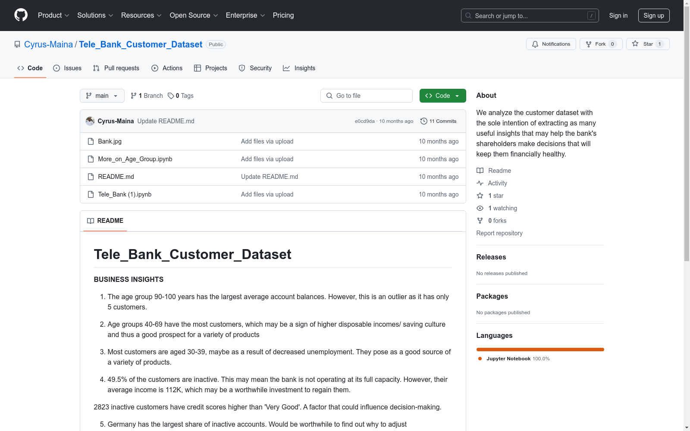
Task: Open the Tele_Bank_Customer_Dataset repository link
Action: coord(141,44)
